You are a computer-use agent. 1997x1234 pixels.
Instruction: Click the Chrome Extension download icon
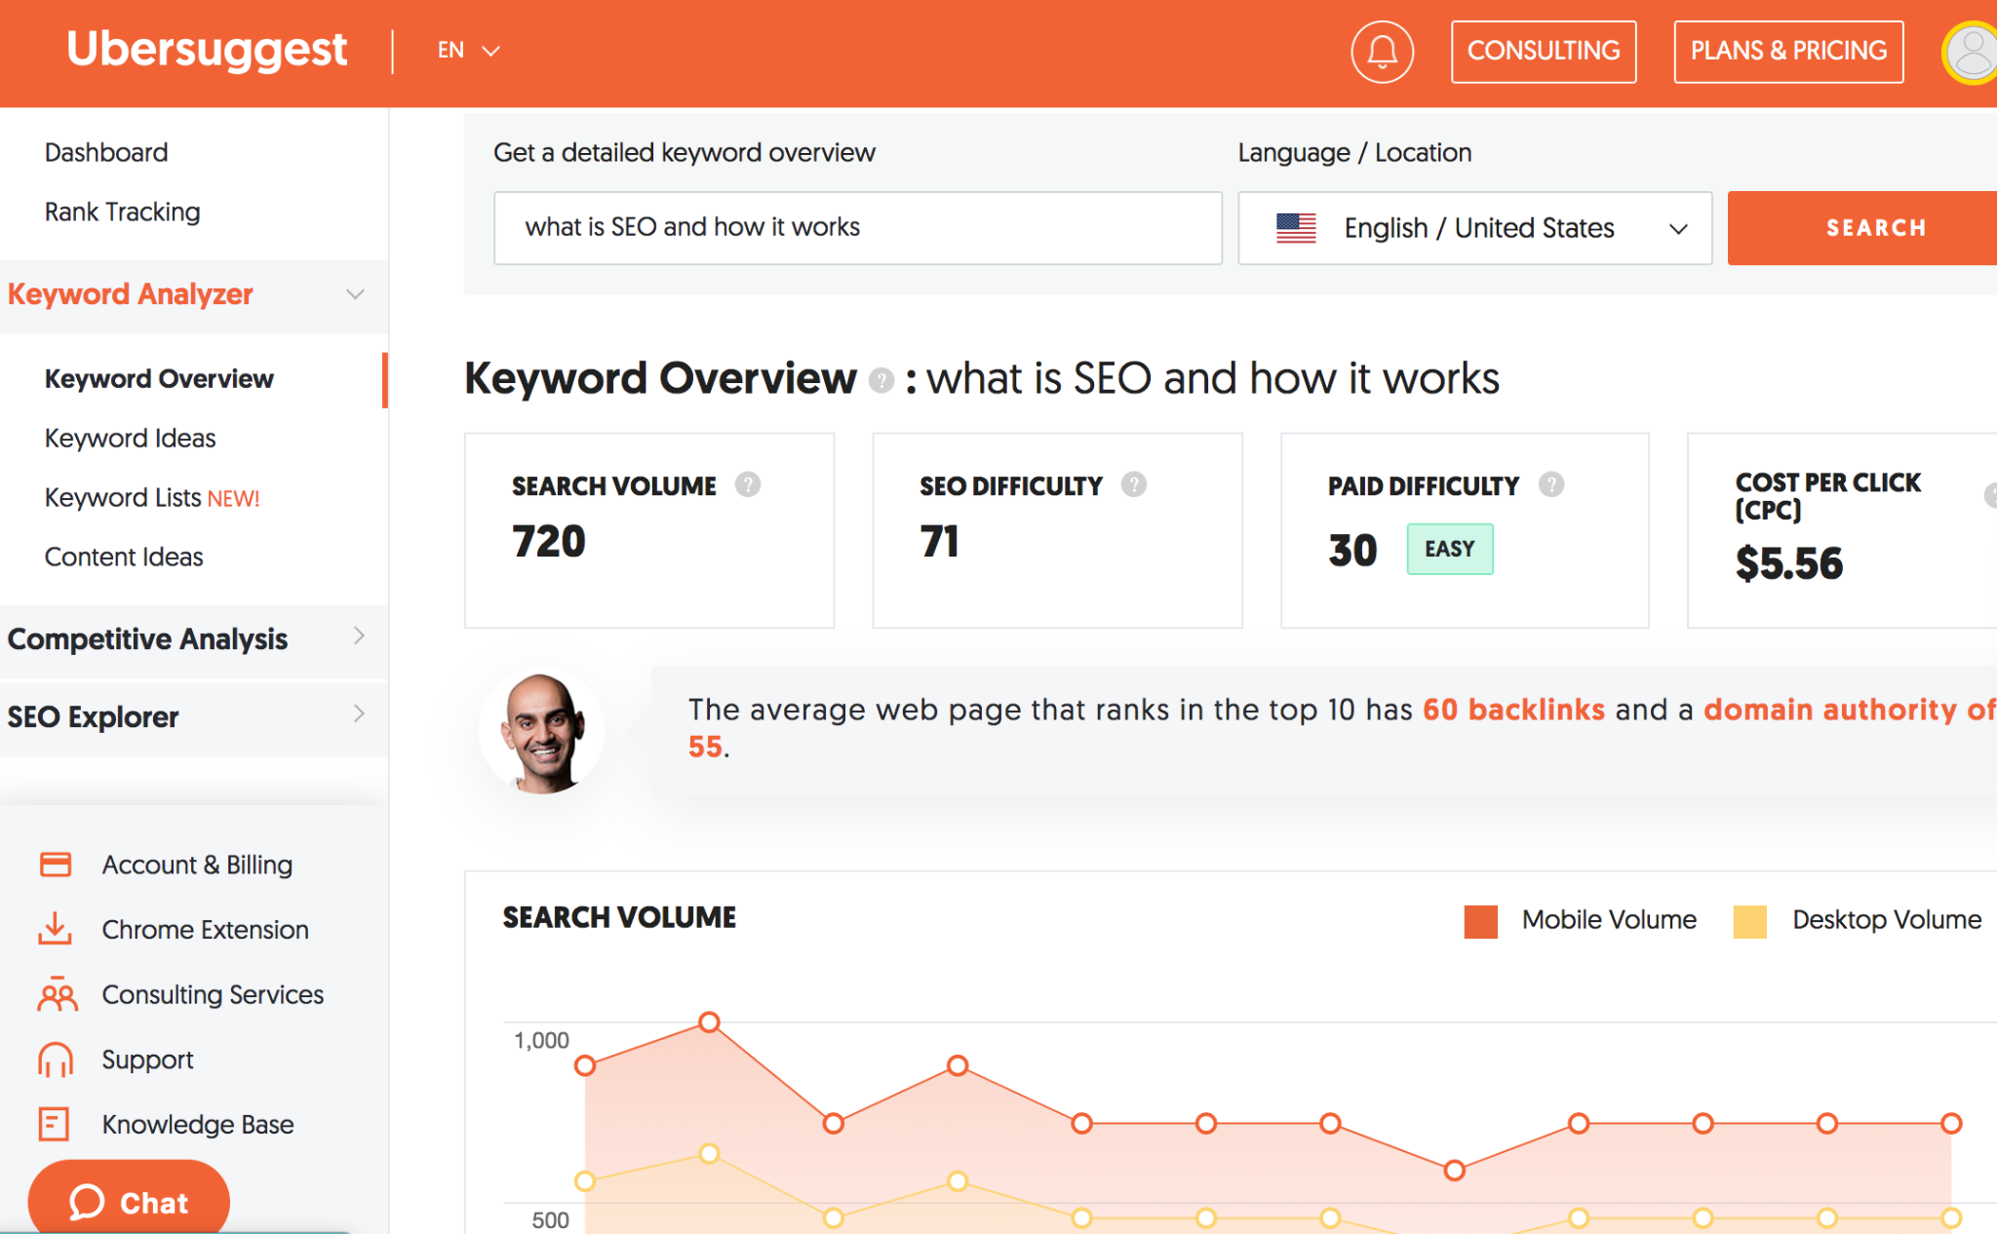(56, 929)
